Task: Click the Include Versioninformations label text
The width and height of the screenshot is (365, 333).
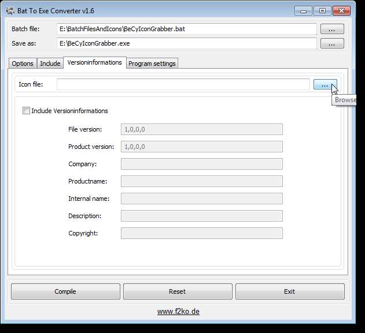Action: pos(69,111)
